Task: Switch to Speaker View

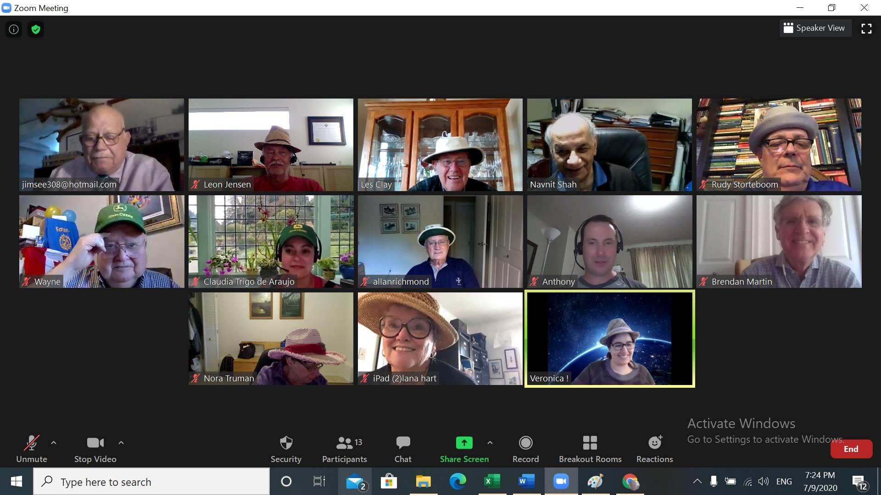Action: 814,28
